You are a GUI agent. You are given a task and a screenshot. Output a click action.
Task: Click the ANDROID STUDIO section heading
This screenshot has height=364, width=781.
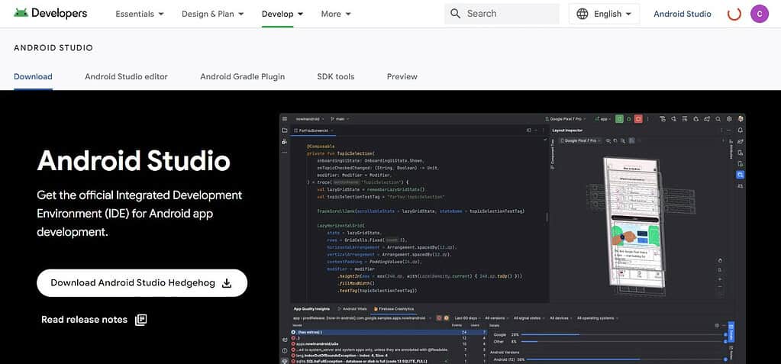(53, 48)
